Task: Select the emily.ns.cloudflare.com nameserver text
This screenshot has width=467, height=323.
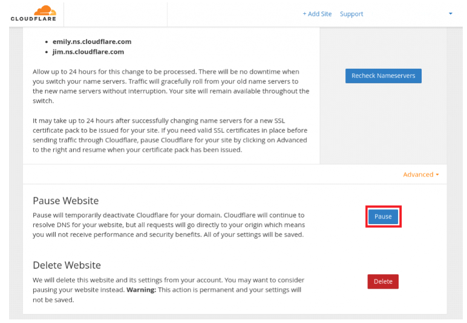Action: (x=92, y=42)
